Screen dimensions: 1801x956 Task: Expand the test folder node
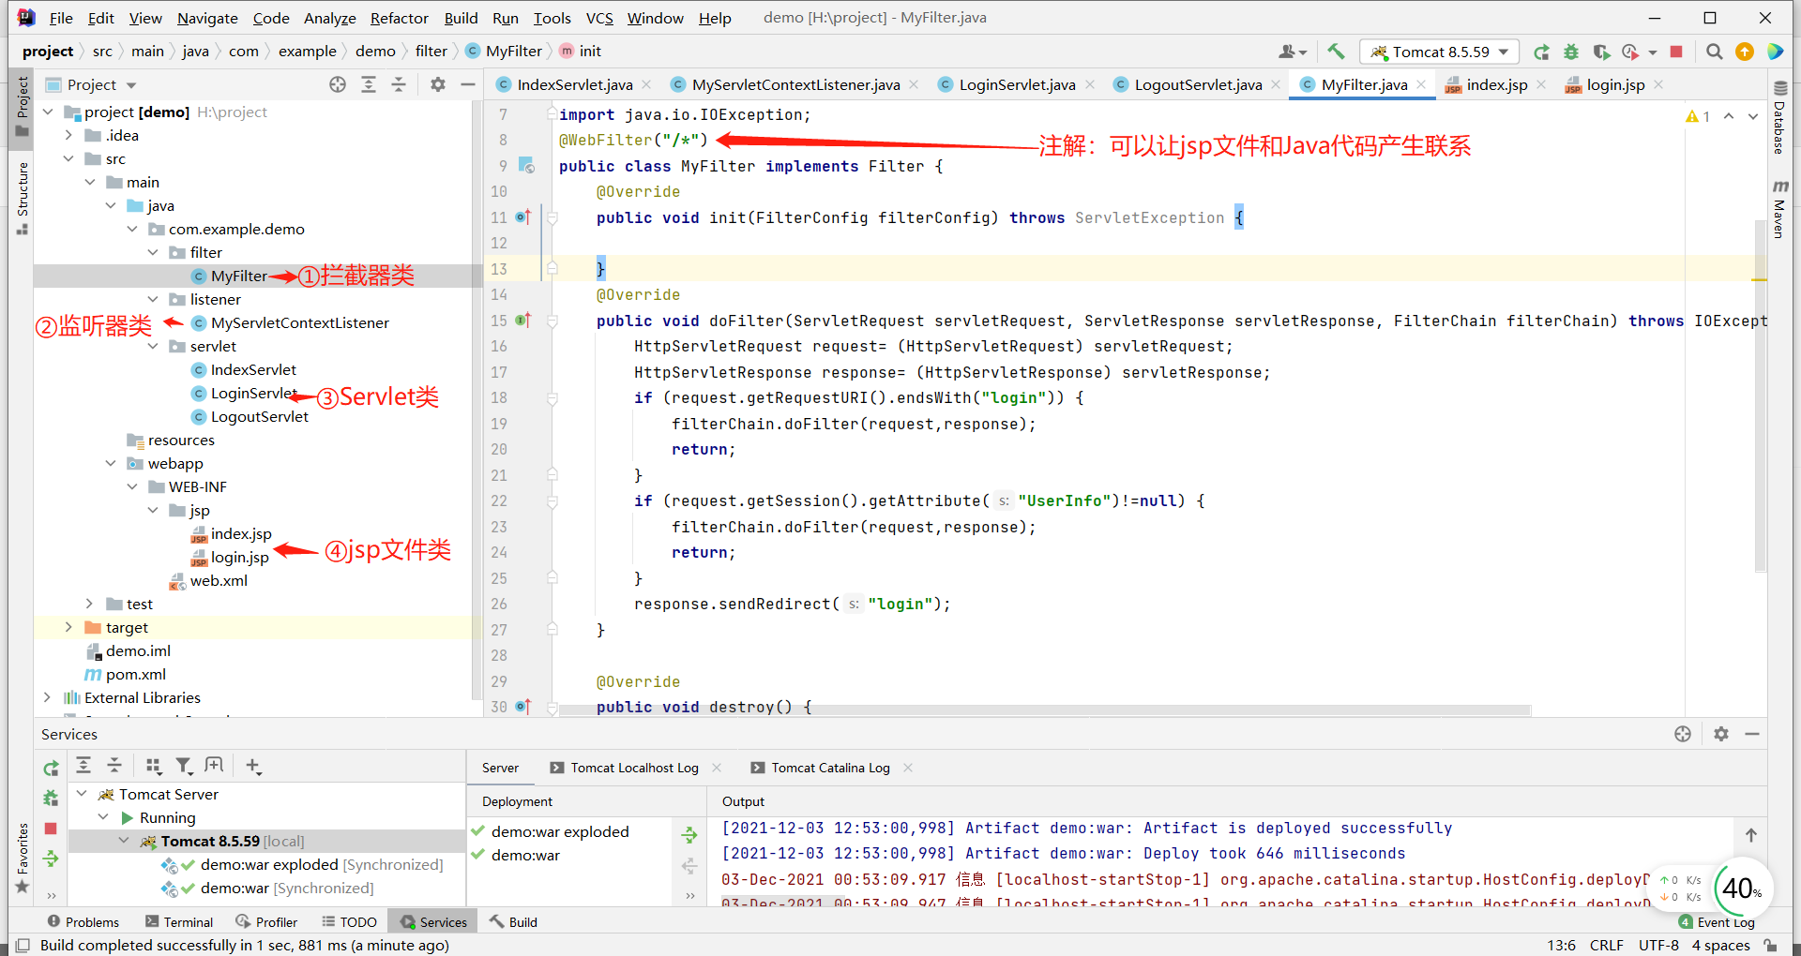pos(89,604)
